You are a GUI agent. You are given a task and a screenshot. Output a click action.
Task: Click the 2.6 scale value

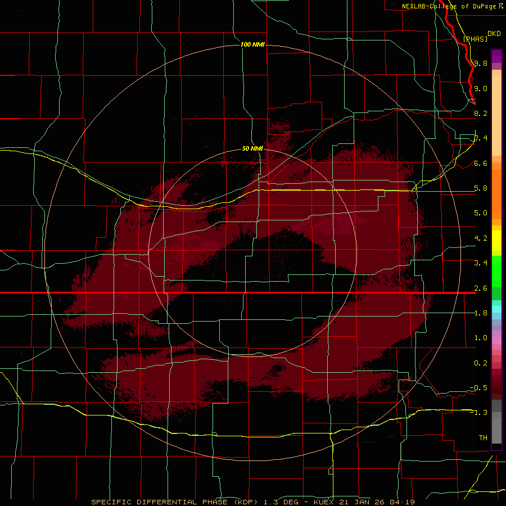tap(481, 288)
